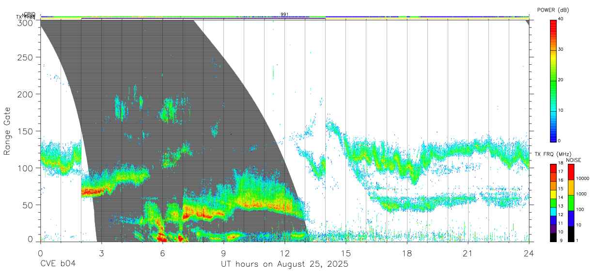Screen dimensions: 595x274
Task: Click the yellow 14–15 MHz TX FRQ segment
Action: pyautogui.click(x=553, y=193)
